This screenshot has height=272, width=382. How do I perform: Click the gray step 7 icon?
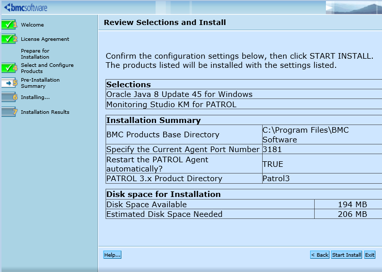point(9,112)
